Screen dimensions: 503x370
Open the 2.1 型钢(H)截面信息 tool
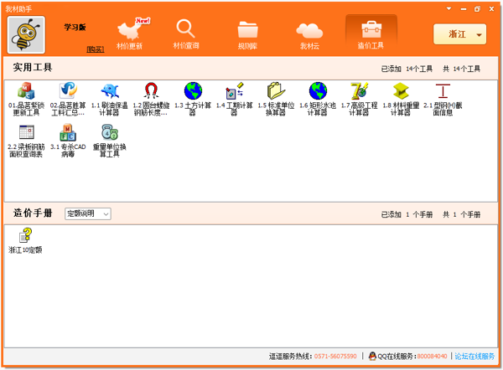click(442, 91)
